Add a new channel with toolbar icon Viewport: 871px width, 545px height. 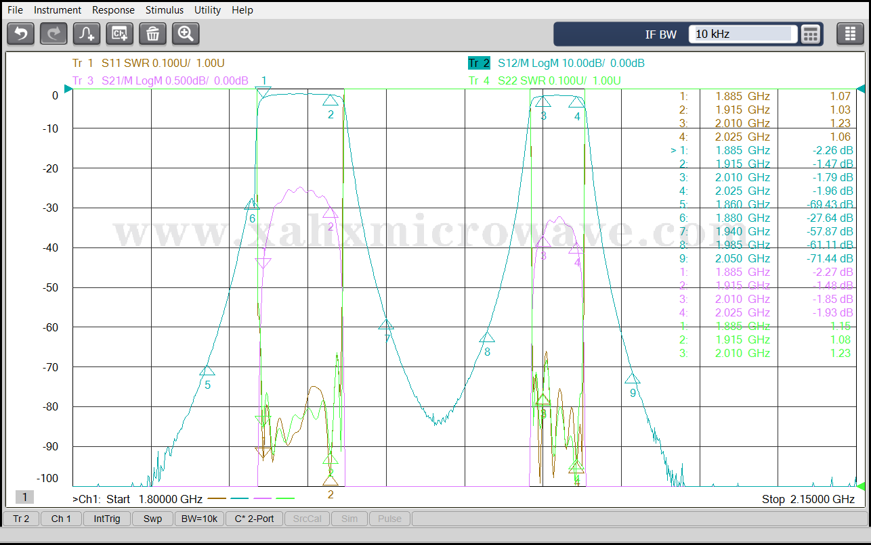tap(120, 33)
